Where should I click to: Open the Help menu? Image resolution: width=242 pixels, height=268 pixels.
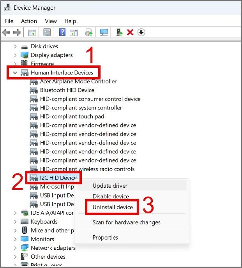tap(70, 21)
